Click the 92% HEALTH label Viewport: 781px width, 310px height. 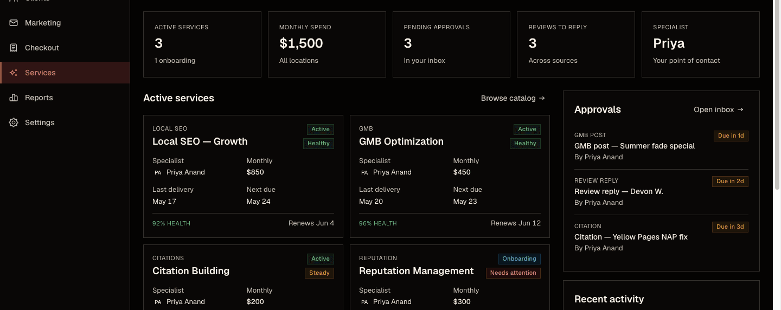[171, 223]
